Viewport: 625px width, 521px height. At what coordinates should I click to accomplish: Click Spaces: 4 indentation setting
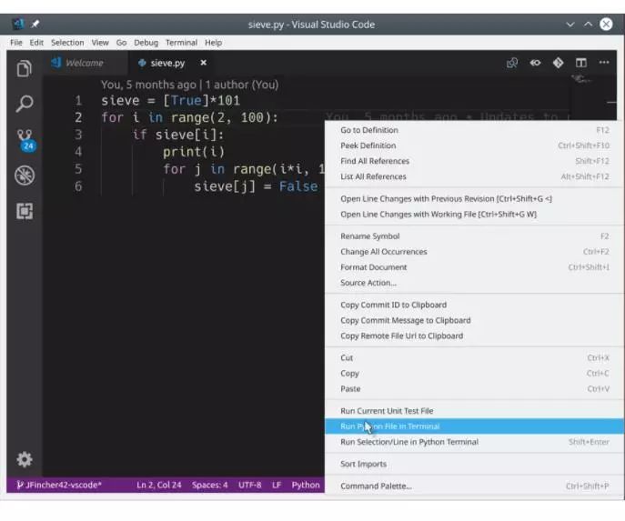(209, 485)
